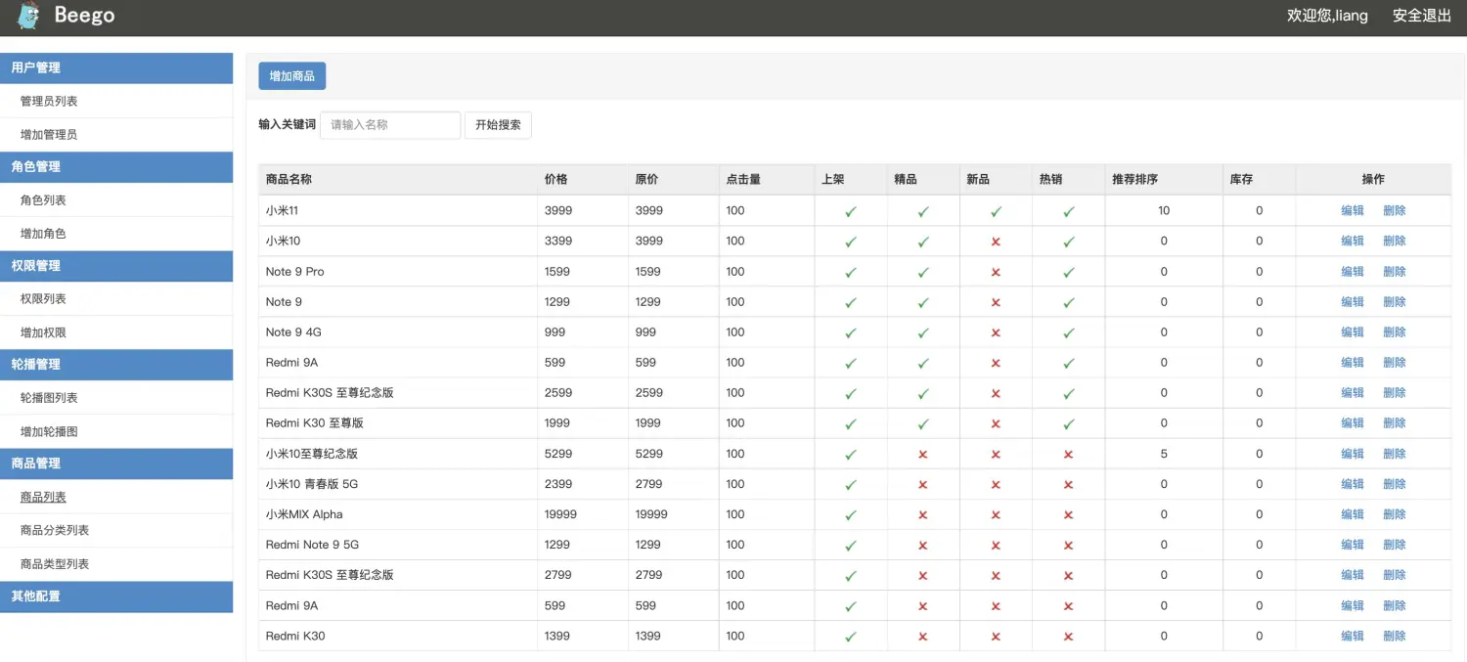Toggle 热销 status for Note 9 4G
Viewport: 1467px width, 662px height.
(1068, 332)
